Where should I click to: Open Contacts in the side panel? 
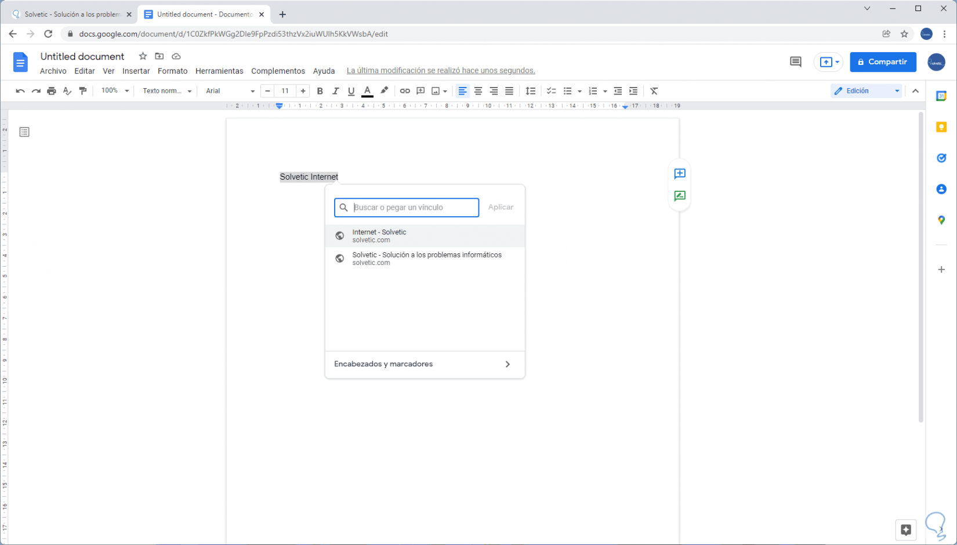tap(941, 189)
